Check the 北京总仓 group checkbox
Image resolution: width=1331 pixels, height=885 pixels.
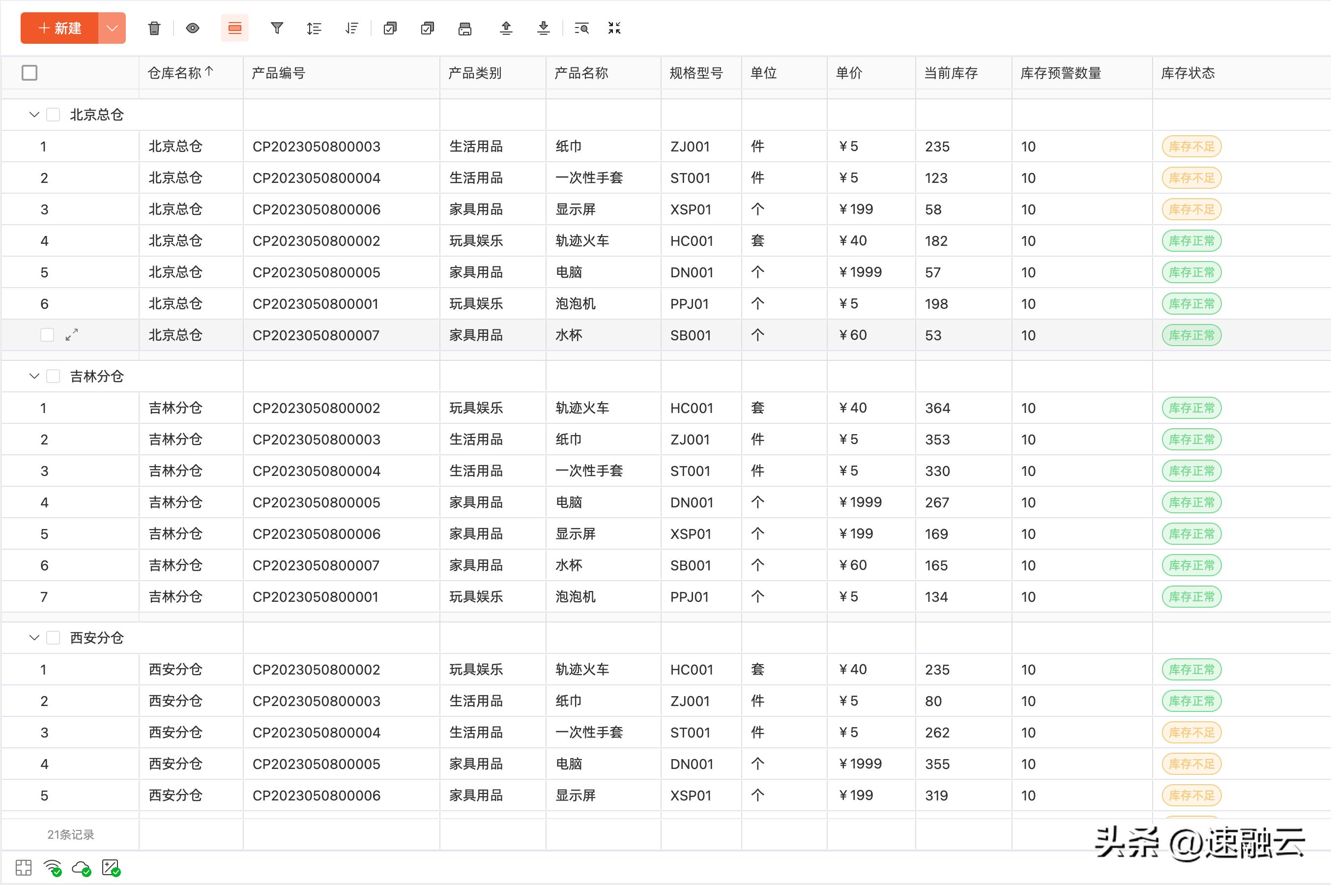tap(53, 114)
